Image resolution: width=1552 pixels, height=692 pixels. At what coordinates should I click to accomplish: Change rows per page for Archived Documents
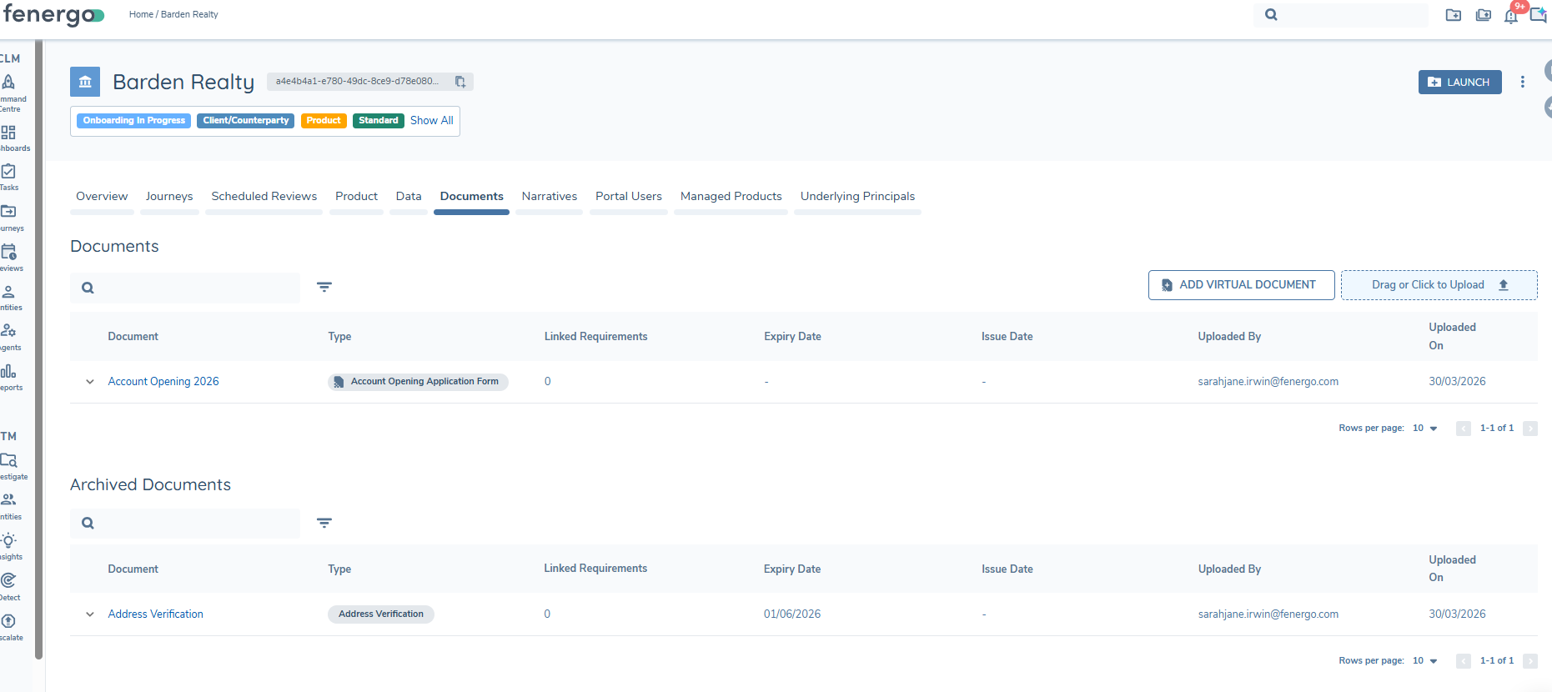[x=1424, y=661]
